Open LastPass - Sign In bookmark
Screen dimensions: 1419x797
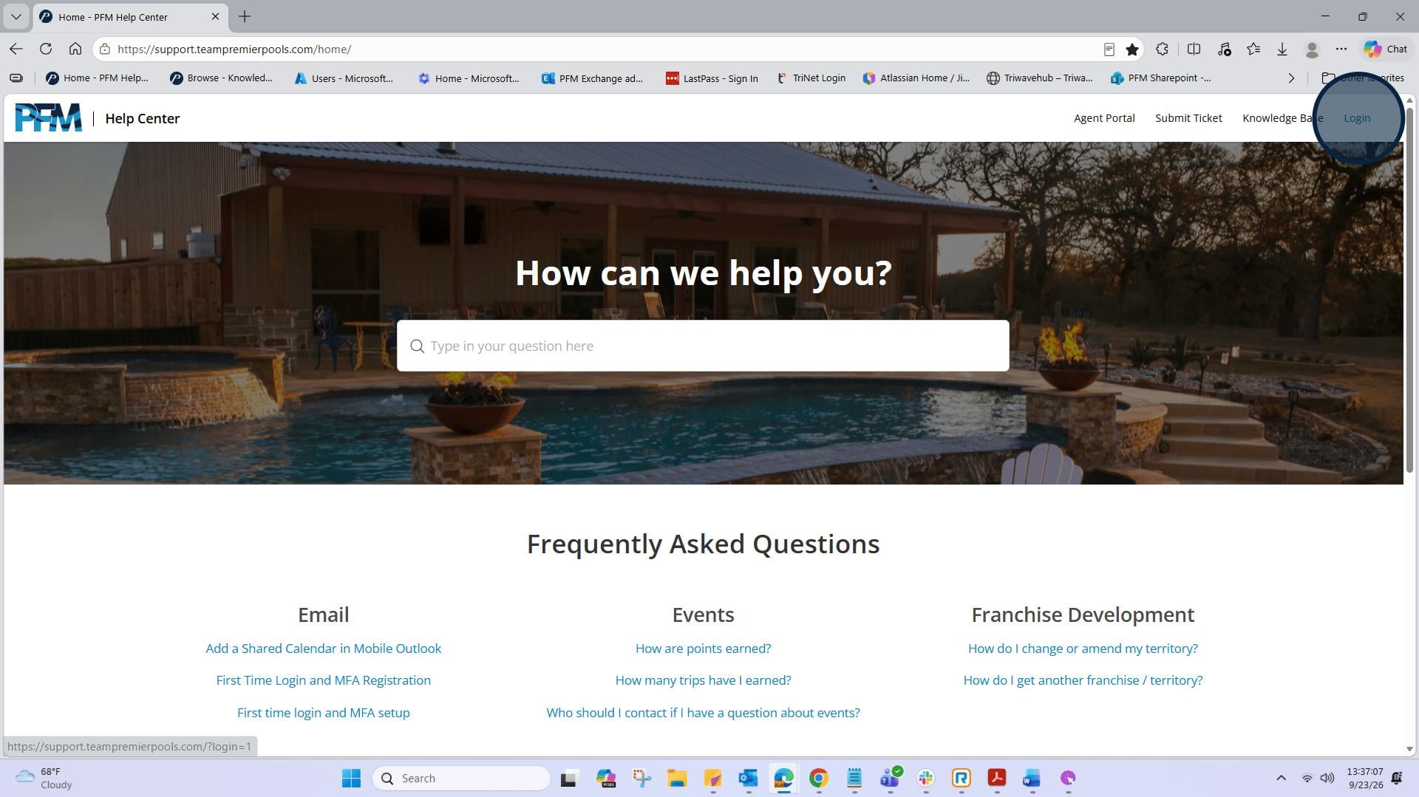(x=712, y=78)
